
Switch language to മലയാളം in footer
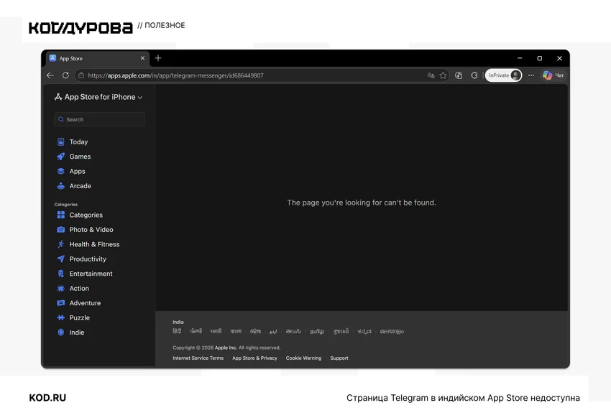(392, 331)
